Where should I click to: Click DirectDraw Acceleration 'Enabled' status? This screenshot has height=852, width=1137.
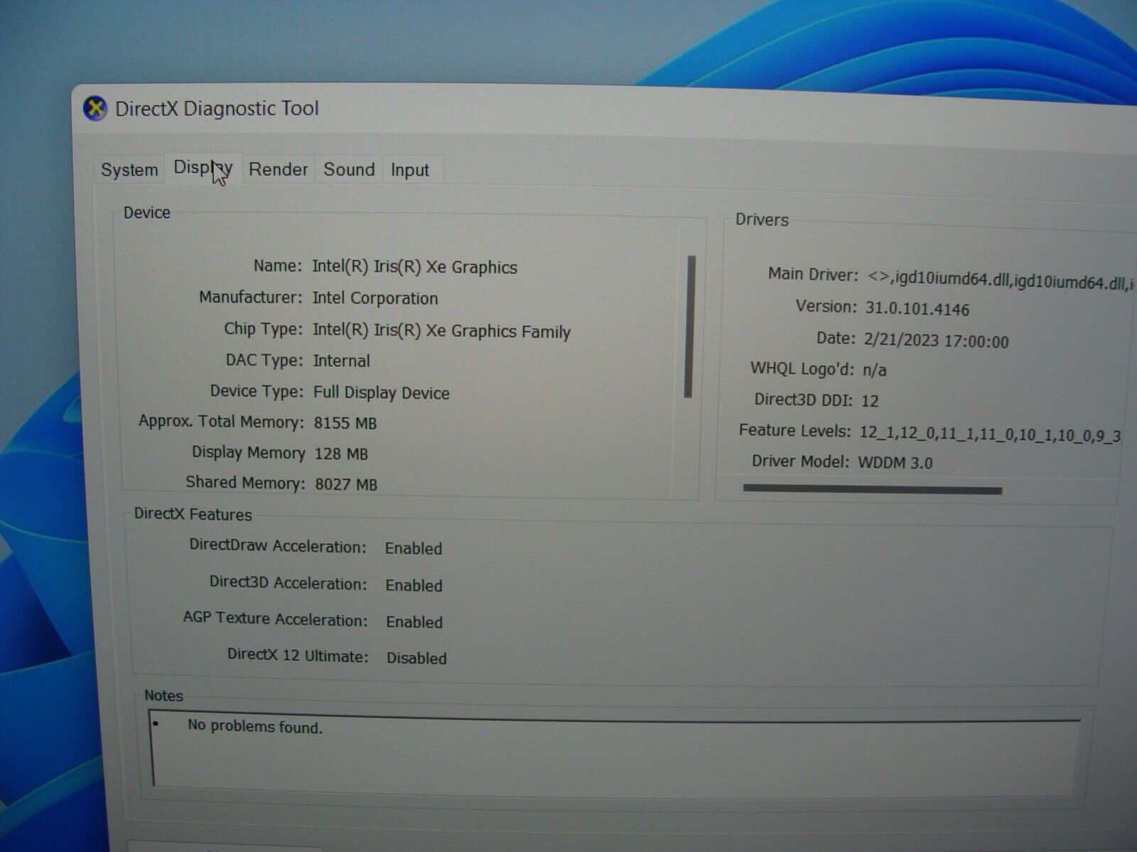pos(414,548)
